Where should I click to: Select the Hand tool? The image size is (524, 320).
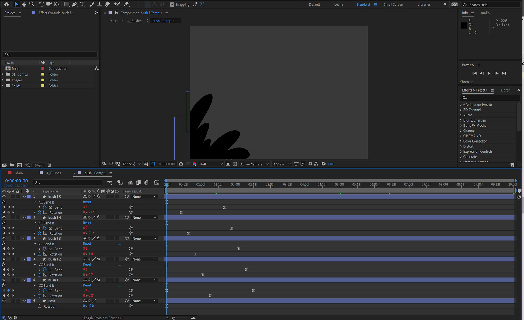[24, 4]
